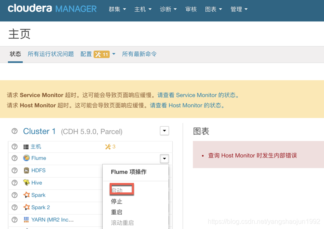The image size is (324, 229).
Task: Click help icon next to Cluster 1
Action: pos(14,131)
